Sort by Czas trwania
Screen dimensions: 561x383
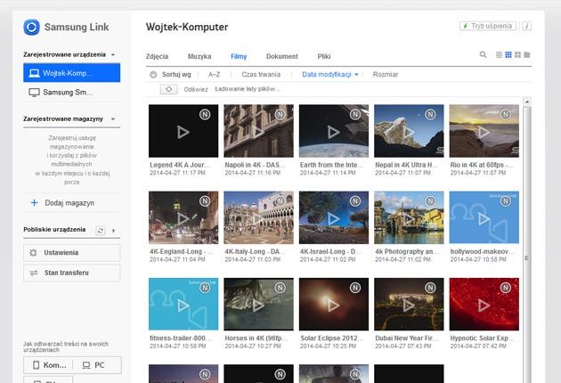pyautogui.click(x=261, y=75)
